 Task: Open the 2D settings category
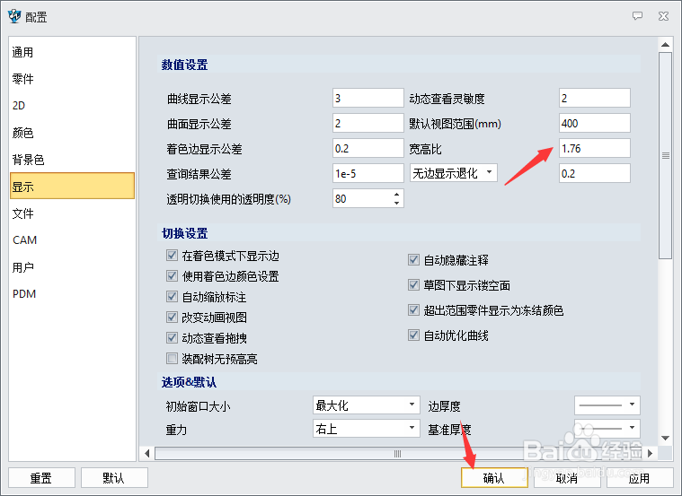[x=72, y=106]
